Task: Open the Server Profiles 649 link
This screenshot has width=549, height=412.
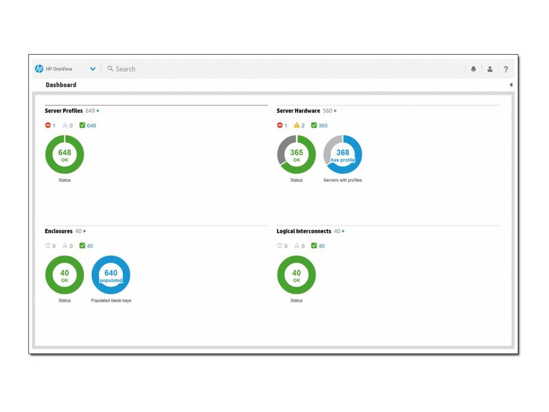Action: [90, 111]
